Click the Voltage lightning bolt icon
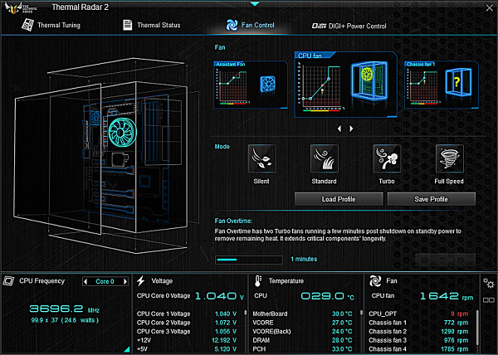Screen dimensions: 498x355 141,280
